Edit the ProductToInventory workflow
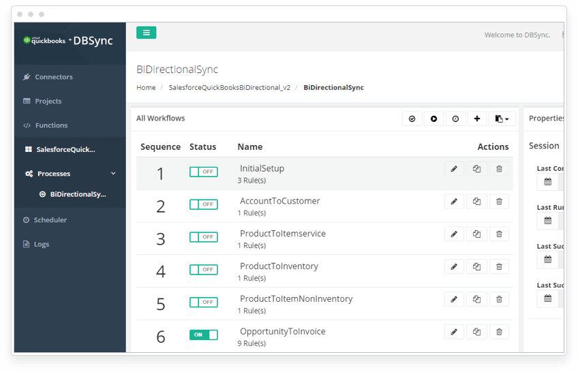This screenshot has height=372, width=578. pos(454,266)
